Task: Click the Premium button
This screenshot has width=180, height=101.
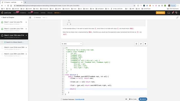Action: tap(161, 13)
